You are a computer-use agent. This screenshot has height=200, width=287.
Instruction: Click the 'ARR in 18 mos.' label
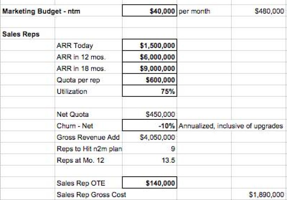(x=81, y=69)
